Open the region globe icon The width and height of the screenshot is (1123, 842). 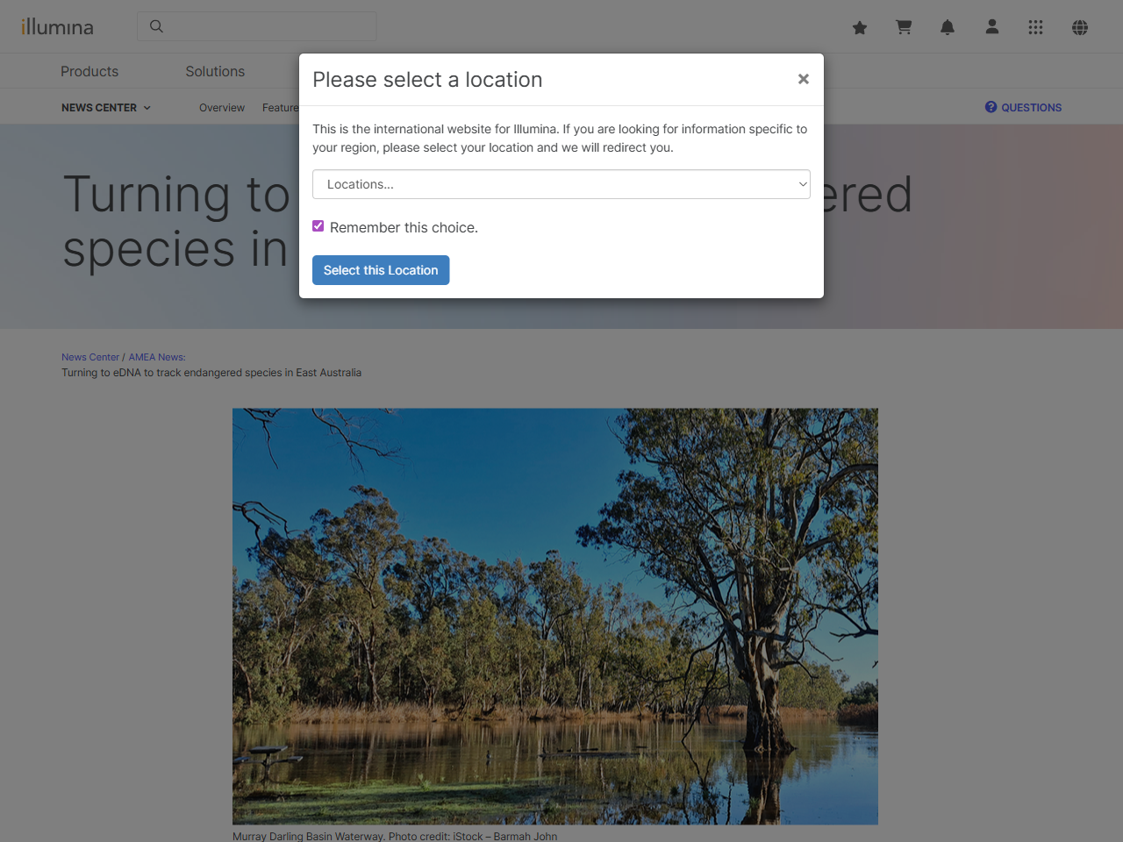point(1079,27)
